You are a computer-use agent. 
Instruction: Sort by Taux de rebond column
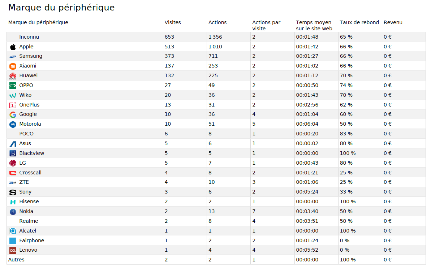pyautogui.click(x=359, y=22)
